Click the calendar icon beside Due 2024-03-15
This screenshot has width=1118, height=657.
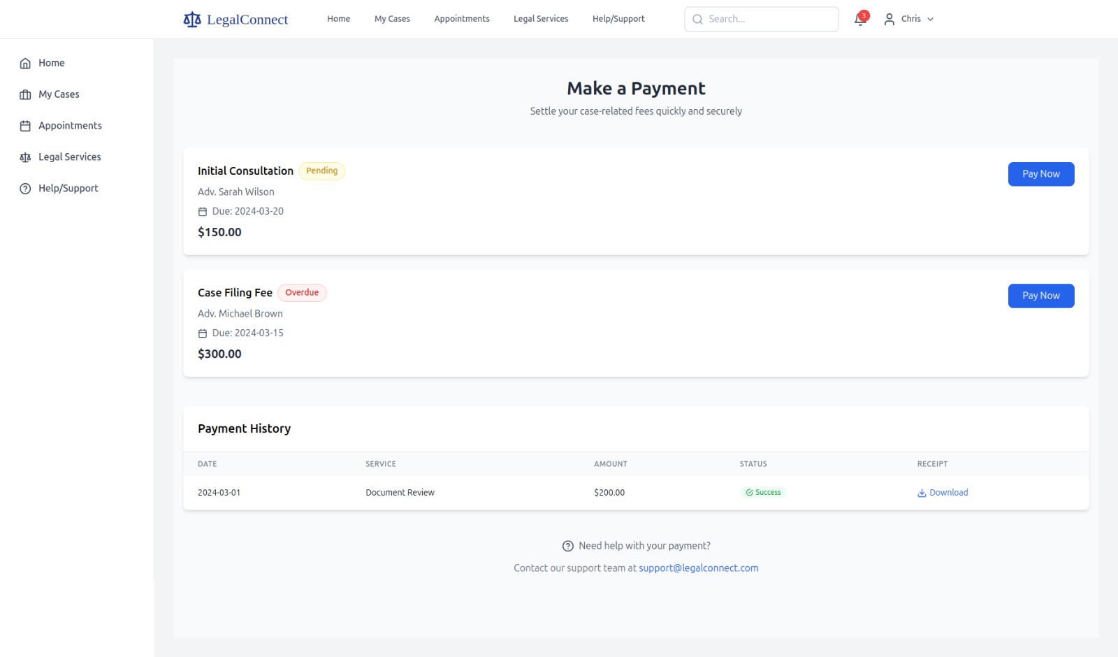click(203, 333)
